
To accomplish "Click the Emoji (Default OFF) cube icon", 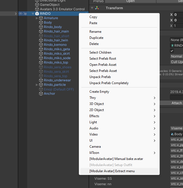I will [x=41, y=89].
